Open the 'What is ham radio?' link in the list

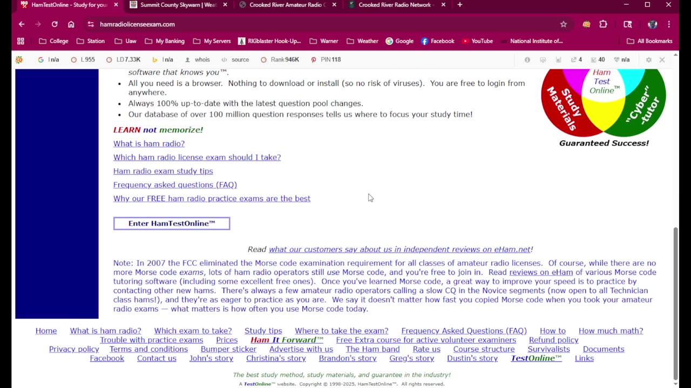[149, 144]
